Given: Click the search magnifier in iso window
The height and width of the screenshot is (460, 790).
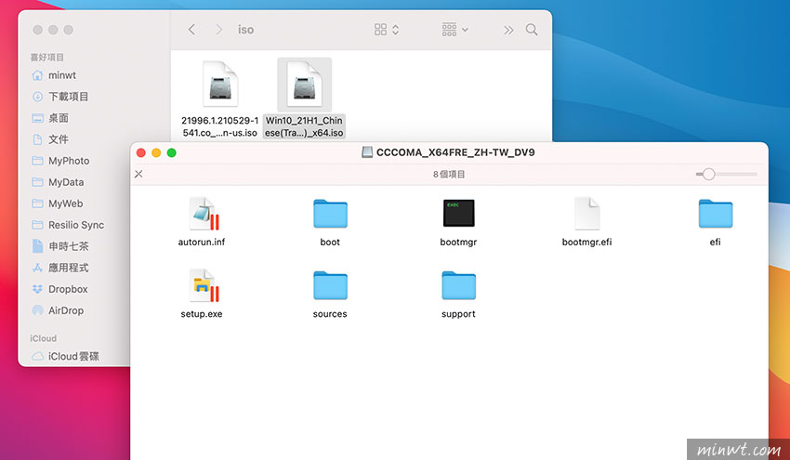Looking at the screenshot, I should point(532,30).
